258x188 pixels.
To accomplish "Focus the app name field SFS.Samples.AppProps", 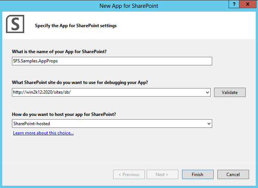I will tap(112, 61).
